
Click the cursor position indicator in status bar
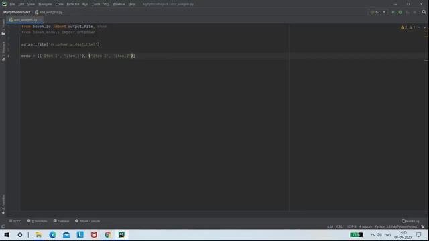point(330,226)
